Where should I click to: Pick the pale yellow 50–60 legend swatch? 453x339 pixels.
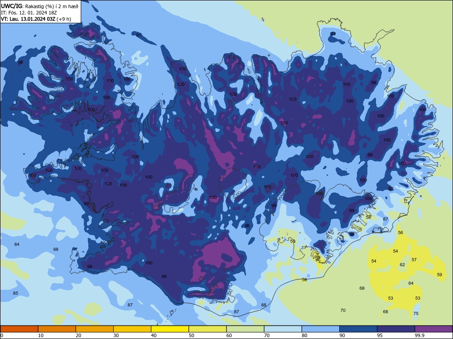tap(207, 329)
